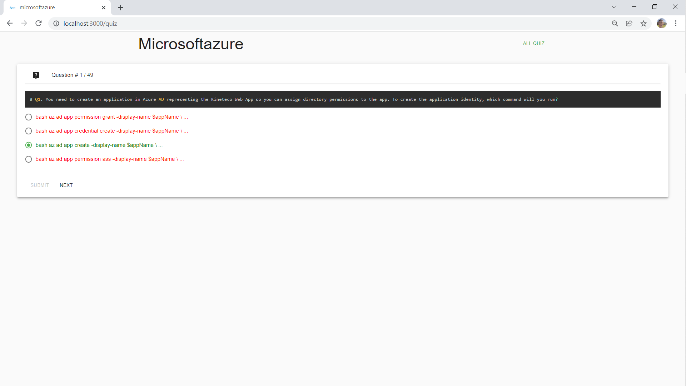
Task: Select the 'az ad app create' answer
Action: (x=29, y=145)
